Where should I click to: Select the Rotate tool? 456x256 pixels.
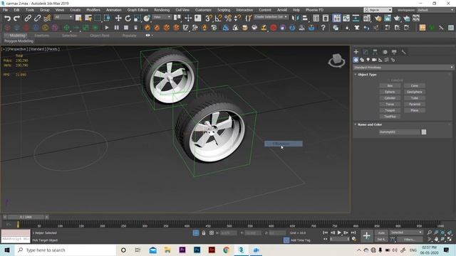[x=128, y=18]
